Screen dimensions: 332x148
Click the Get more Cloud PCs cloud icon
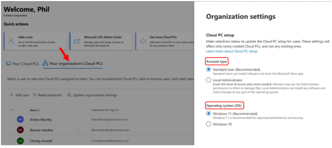[x=143, y=41]
